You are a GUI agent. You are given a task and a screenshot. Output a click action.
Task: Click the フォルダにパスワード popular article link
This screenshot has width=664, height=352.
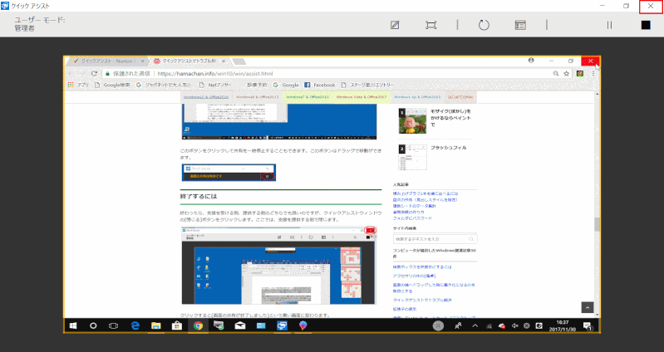[x=412, y=218]
